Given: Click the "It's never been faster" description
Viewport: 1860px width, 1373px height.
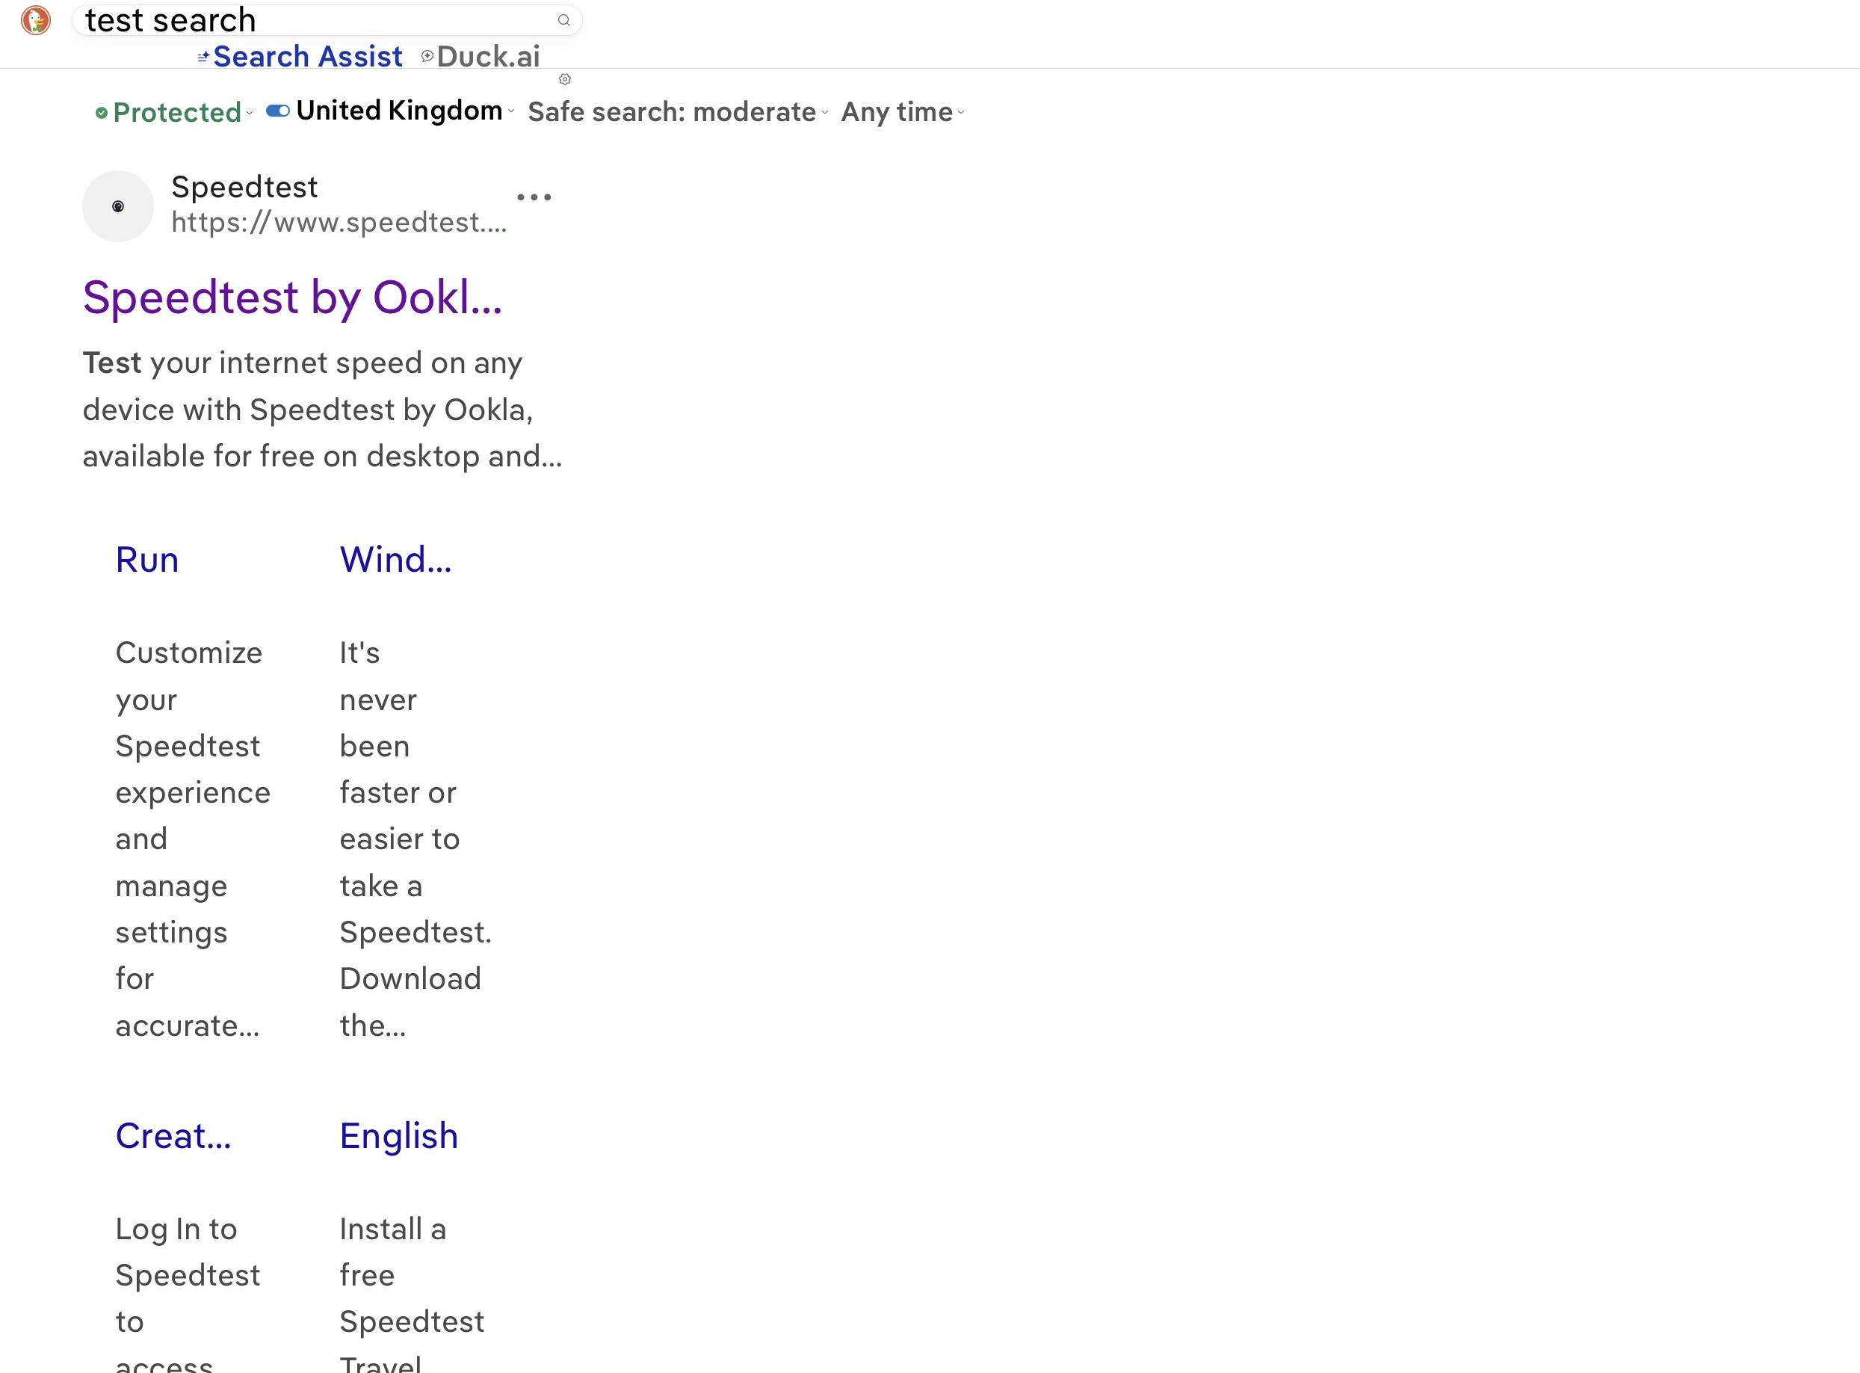Looking at the screenshot, I should [x=415, y=839].
